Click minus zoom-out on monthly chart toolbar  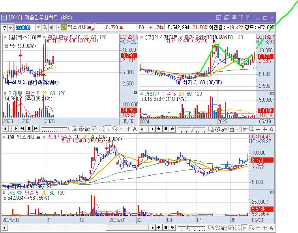pos(121,129)
